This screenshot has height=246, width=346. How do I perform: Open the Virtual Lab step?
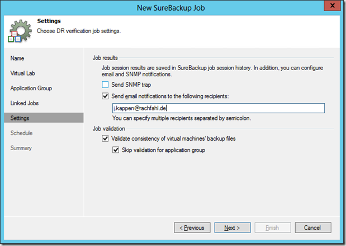(x=23, y=73)
